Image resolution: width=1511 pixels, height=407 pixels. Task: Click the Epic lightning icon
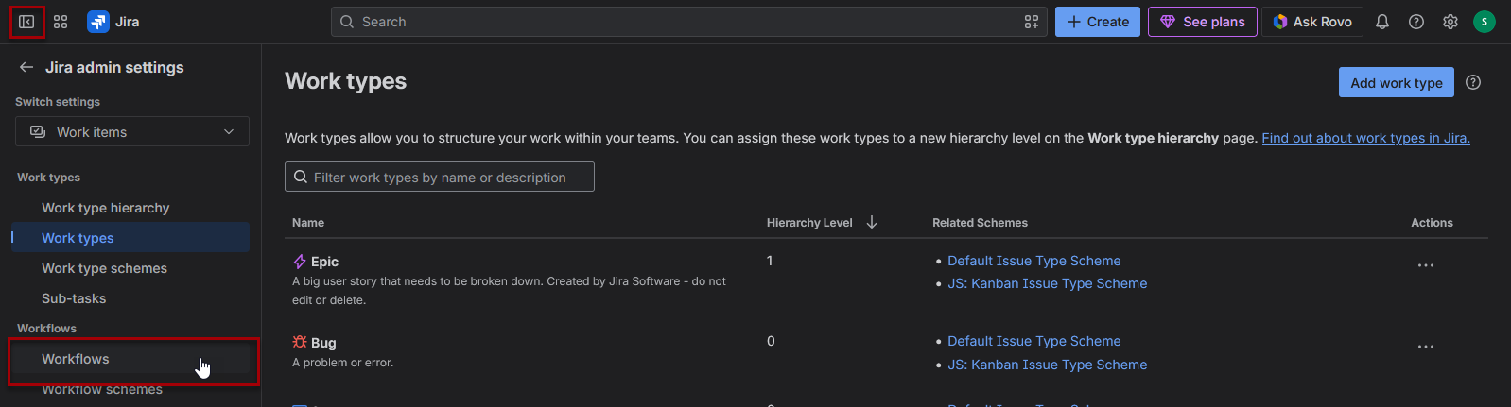click(300, 262)
